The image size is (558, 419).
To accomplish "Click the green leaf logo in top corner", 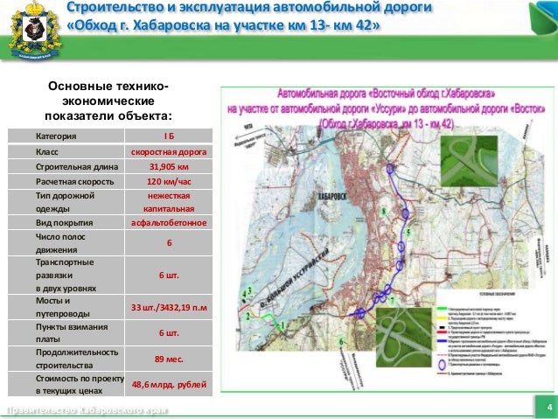I will 543,17.
